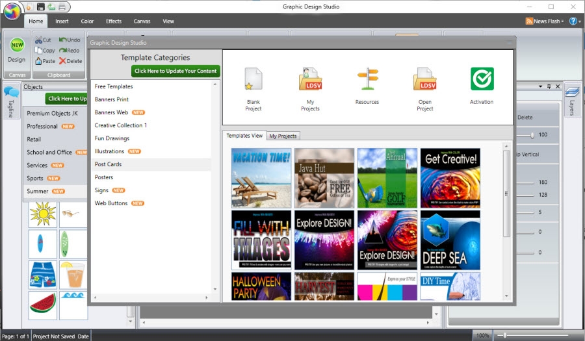Click the print icon in quick access toolbar

click(61, 6)
